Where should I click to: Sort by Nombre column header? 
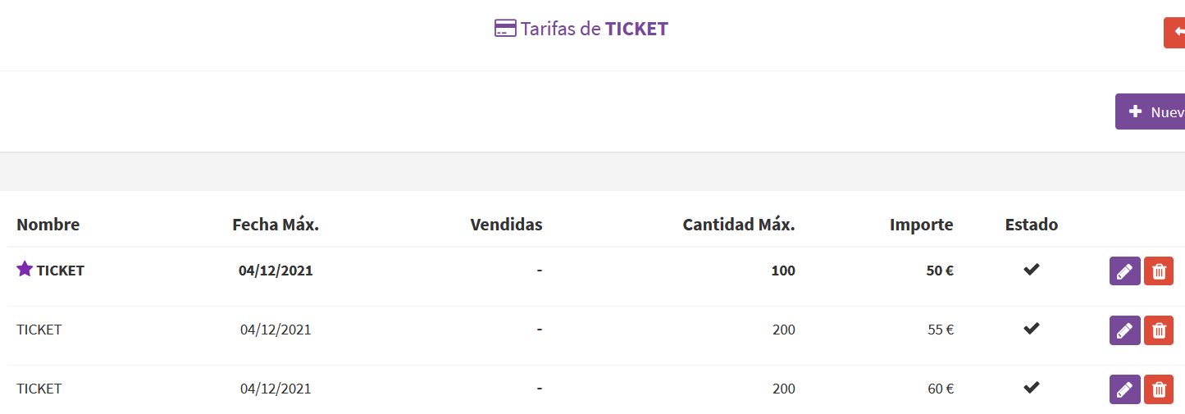click(48, 225)
